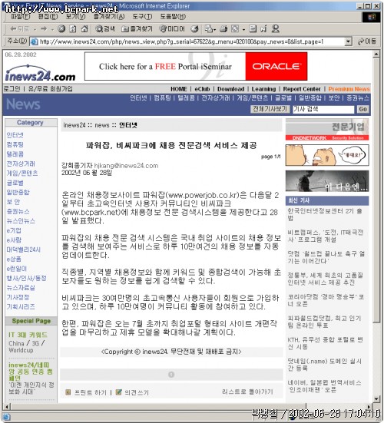The height and width of the screenshot is (423, 384).
Task: Open the address bar URL dropdown
Action: click(x=349, y=41)
